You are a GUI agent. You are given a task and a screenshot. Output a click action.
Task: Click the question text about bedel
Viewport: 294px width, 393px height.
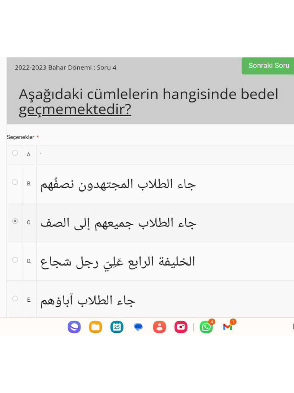click(x=149, y=102)
